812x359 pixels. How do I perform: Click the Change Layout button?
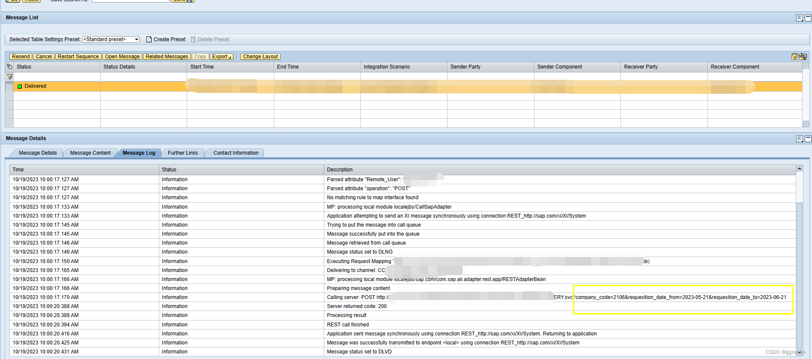pos(260,57)
